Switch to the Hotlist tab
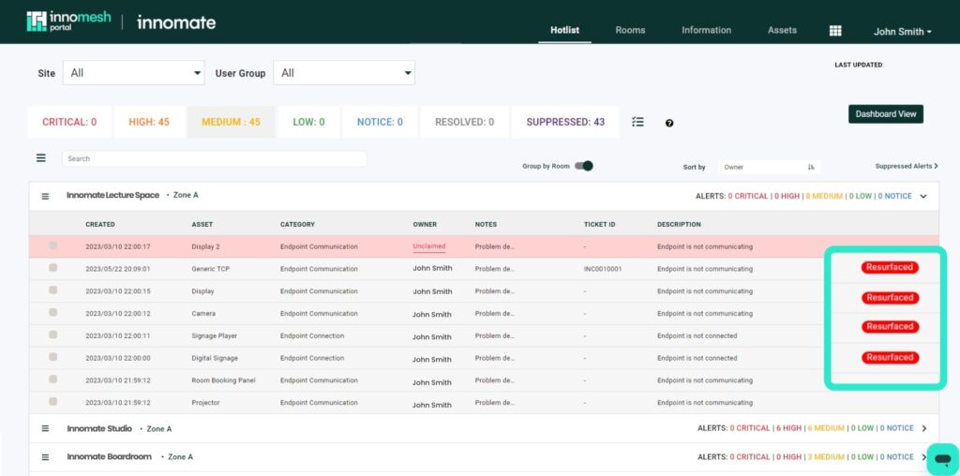 (564, 30)
